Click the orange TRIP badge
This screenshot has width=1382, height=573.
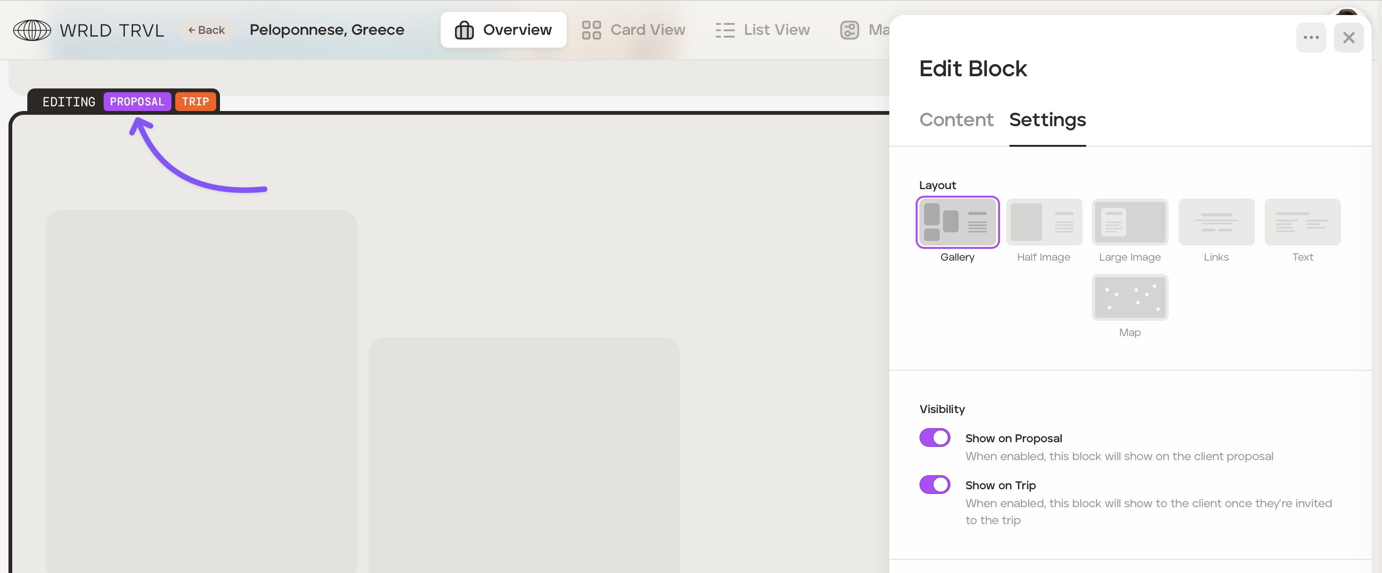[x=195, y=102]
